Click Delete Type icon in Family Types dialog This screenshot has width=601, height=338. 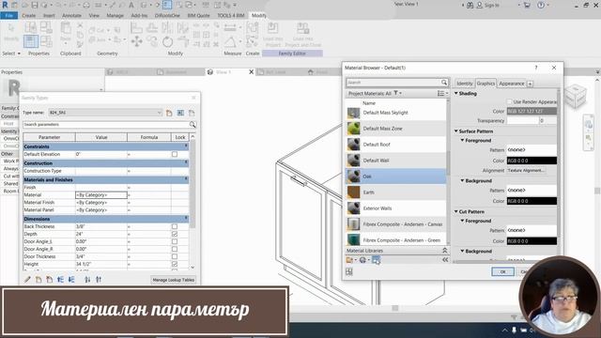click(x=192, y=113)
